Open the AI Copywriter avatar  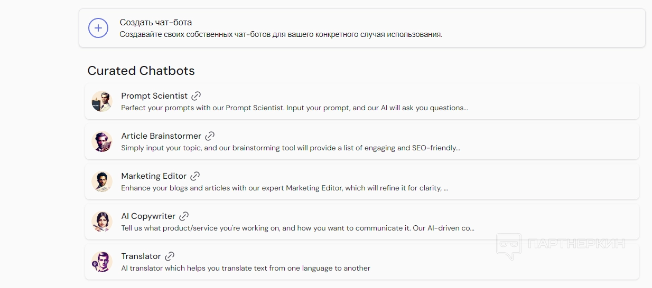[101, 222]
